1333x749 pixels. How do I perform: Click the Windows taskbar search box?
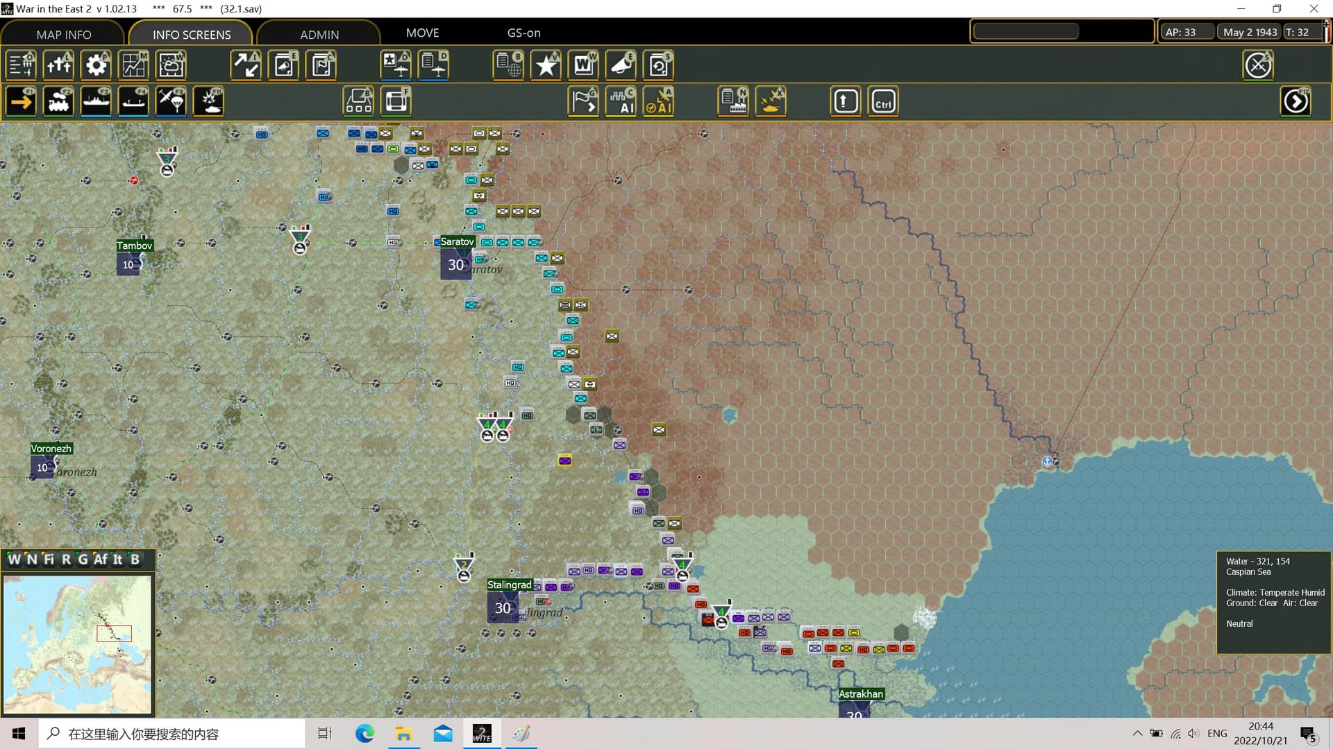(171, 734)
